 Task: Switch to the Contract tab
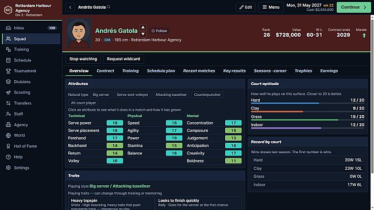tap(105, 71)
